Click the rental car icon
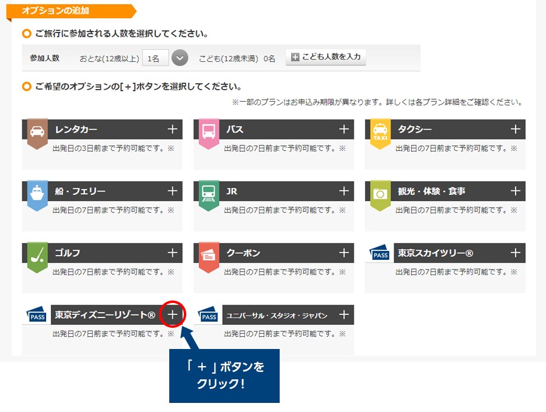 [37, 131]
